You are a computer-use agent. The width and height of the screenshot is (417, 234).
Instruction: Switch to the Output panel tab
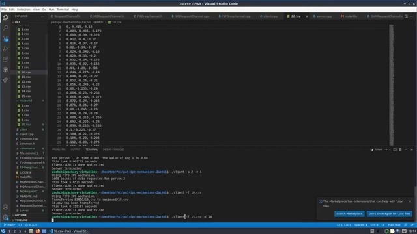point(76,149)
